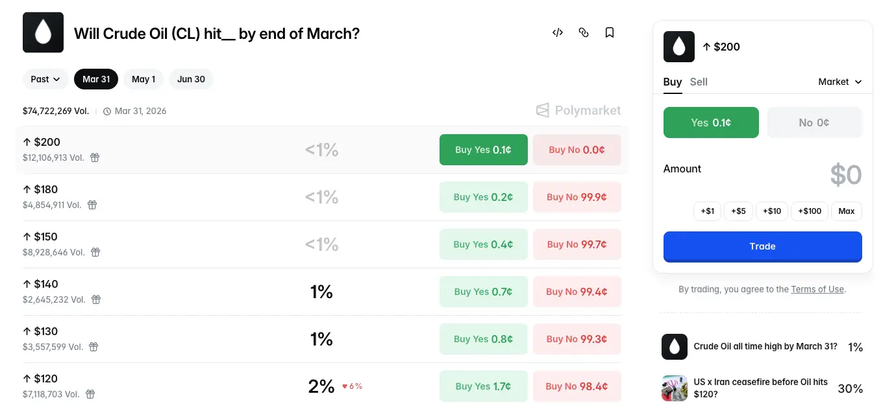Click the gift icon next to $200 volume
894x409 pixels.
point(95,158)
